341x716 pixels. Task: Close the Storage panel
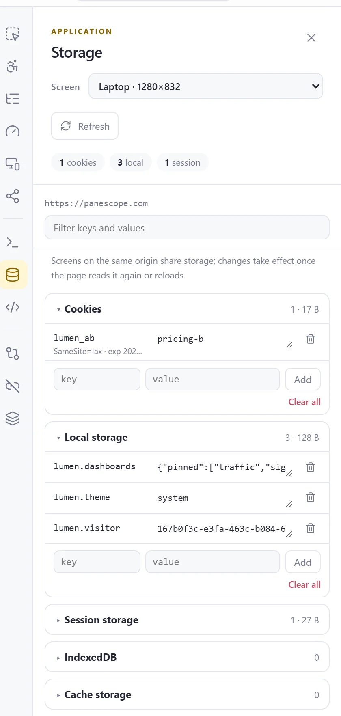pos(311,38)
